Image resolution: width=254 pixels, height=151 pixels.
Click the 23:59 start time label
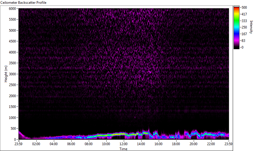pos(19,144)
